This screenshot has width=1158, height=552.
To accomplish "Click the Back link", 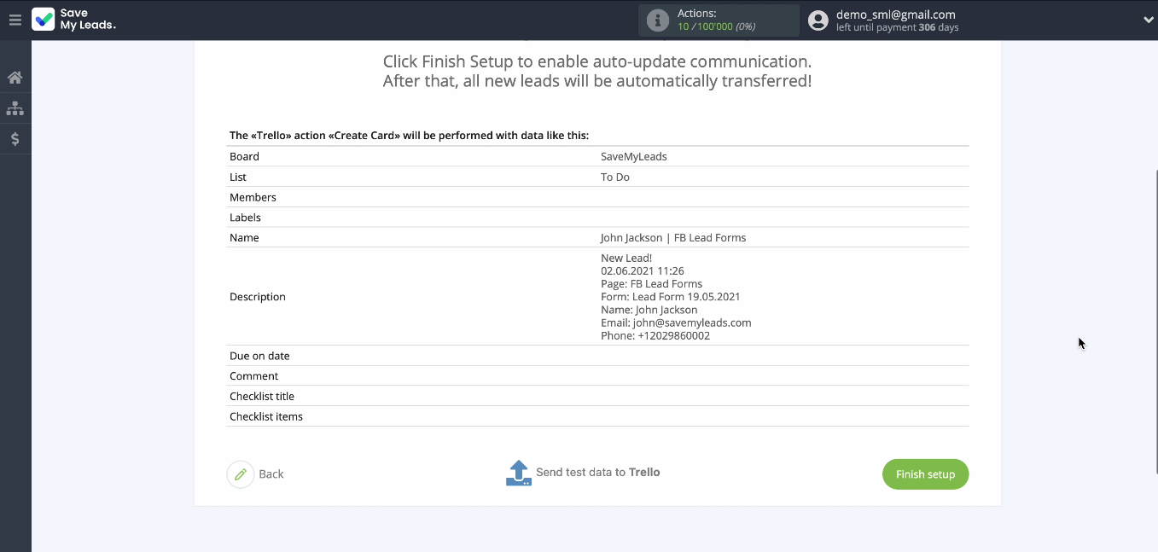I will click(271, 474).
